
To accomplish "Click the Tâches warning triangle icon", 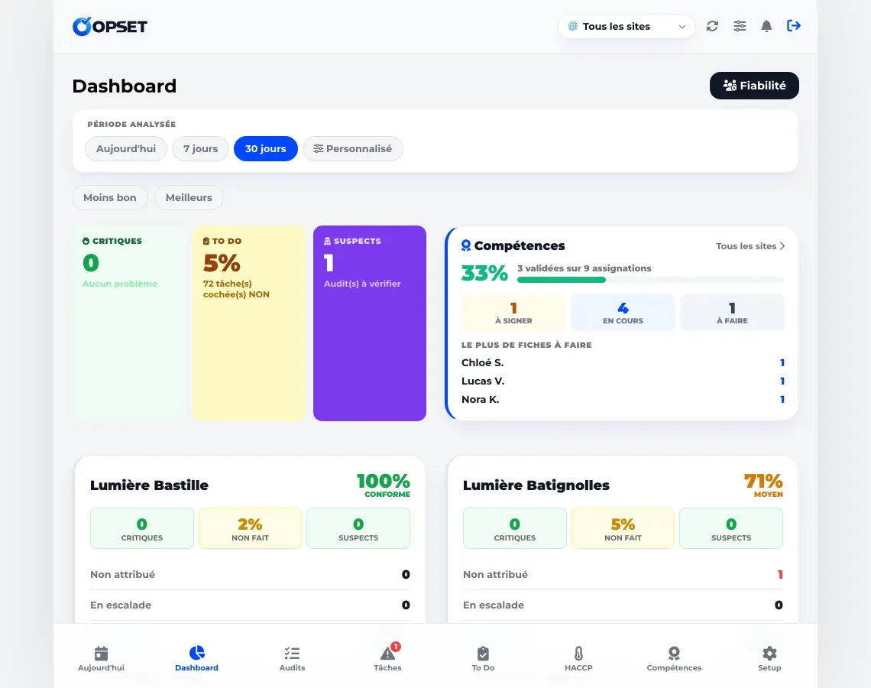I will click(x=387, y=654).
